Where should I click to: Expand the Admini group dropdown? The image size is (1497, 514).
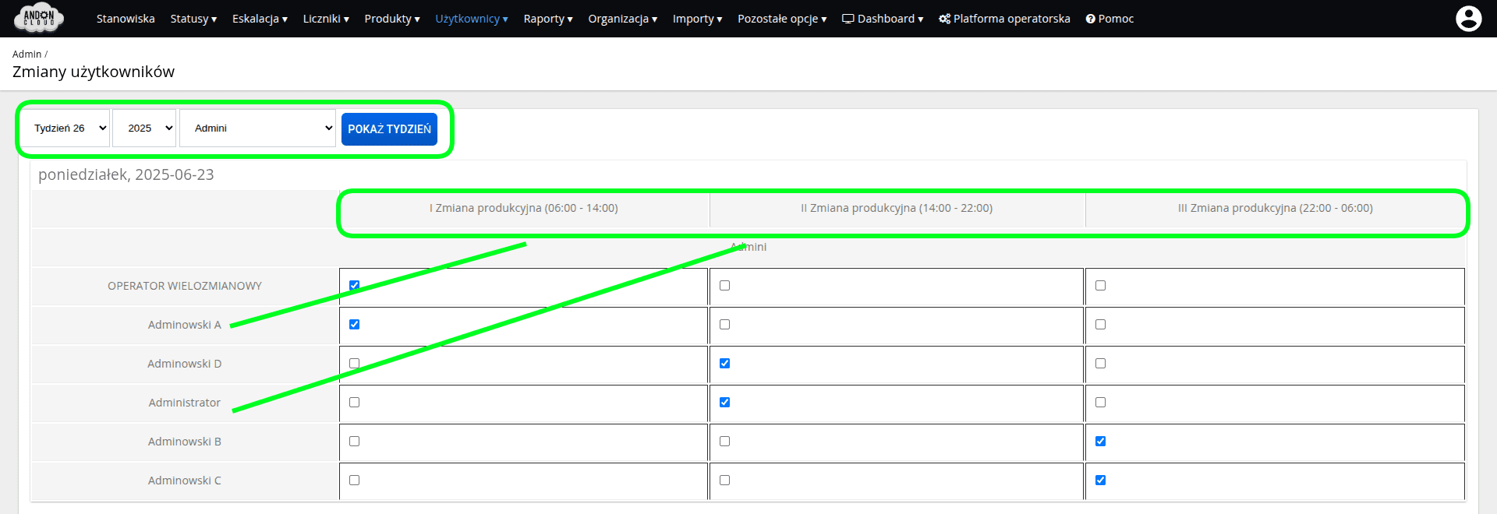pos(257,128)
